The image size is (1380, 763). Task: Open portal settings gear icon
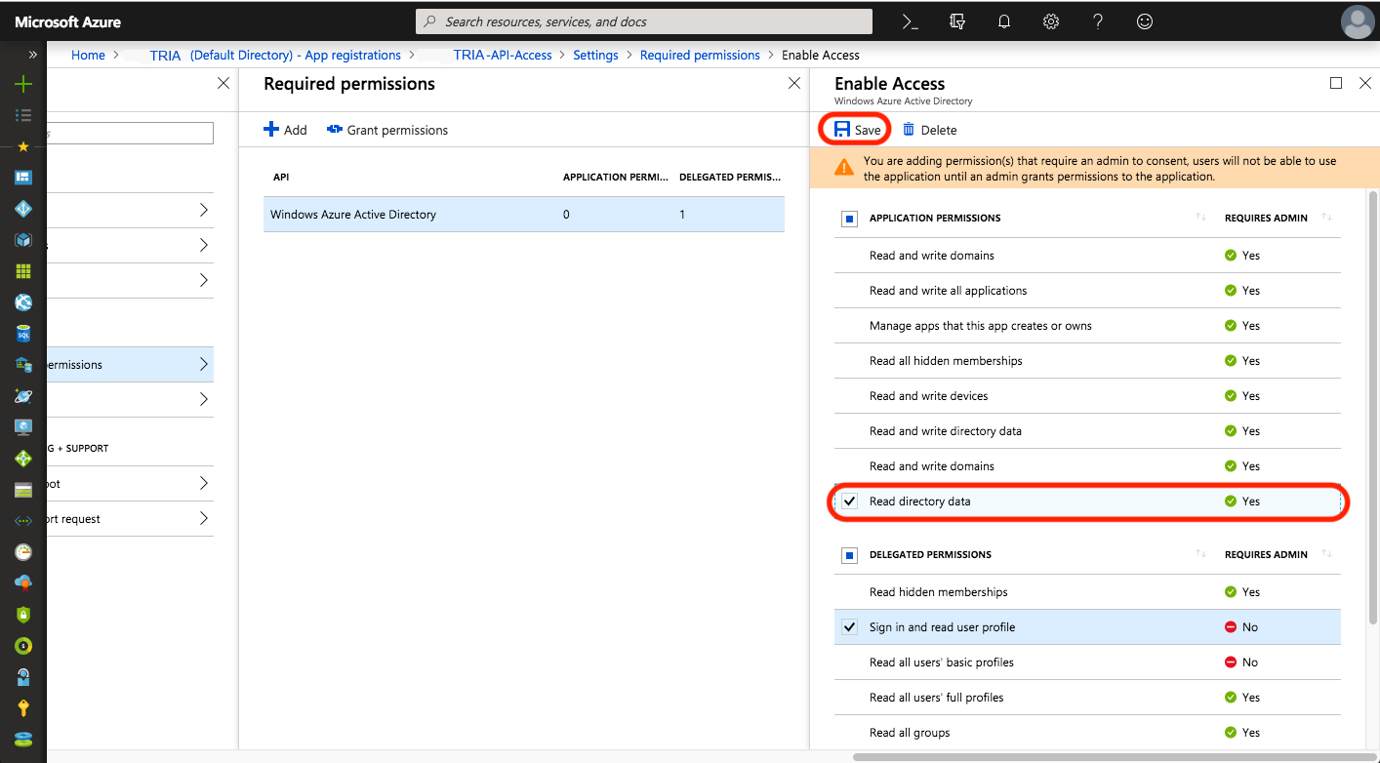pyautogui.click(x=1051, y=21)
